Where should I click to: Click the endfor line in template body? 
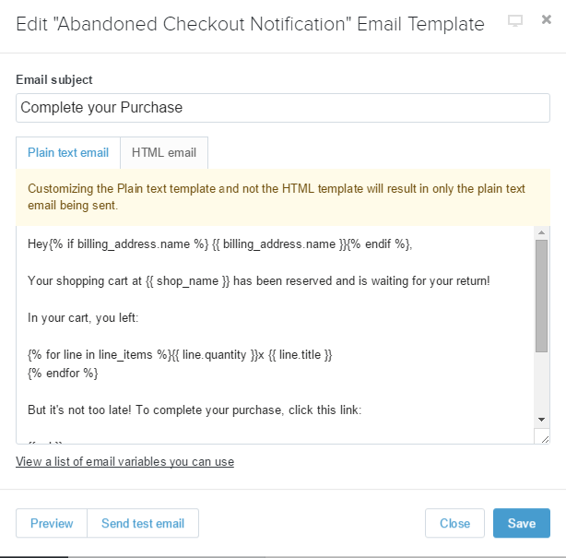pyautogui.click(x=63, y=373)
